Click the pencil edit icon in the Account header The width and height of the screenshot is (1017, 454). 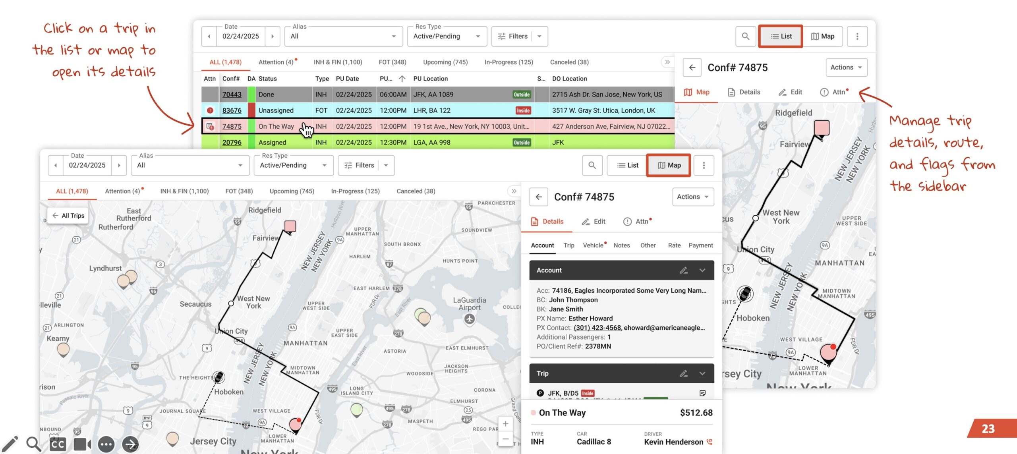[x=683, y=270]
